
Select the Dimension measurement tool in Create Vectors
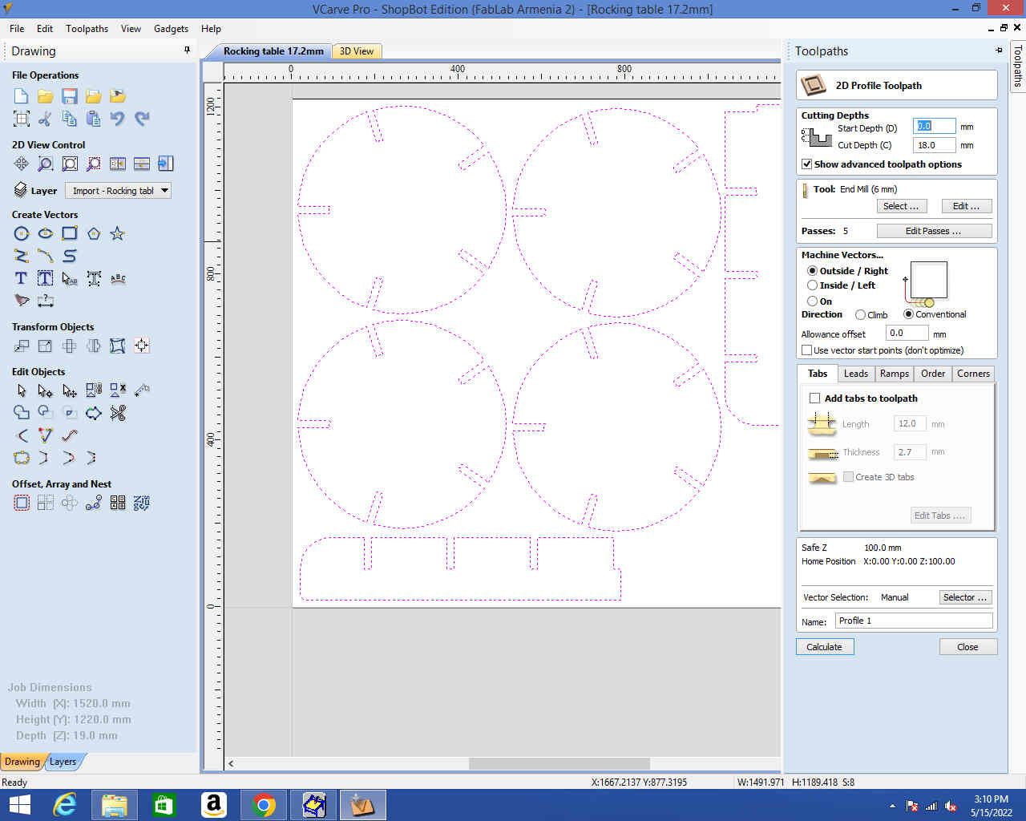[x=46, y=301]
